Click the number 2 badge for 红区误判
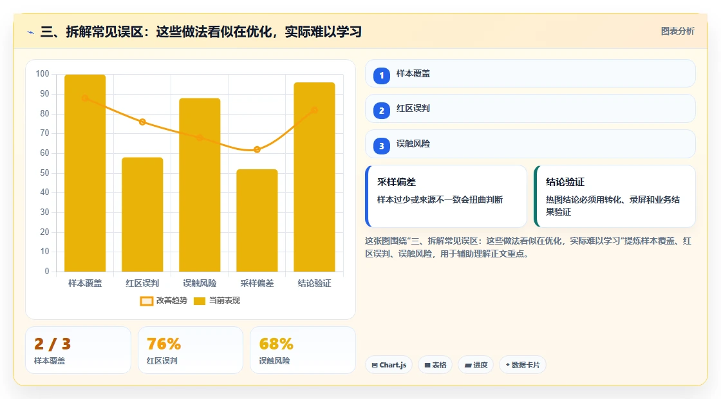 pos(381,110)
